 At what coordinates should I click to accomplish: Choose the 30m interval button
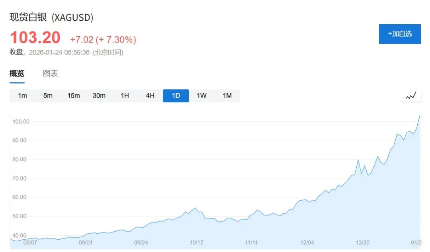click(x=99, y=96)
